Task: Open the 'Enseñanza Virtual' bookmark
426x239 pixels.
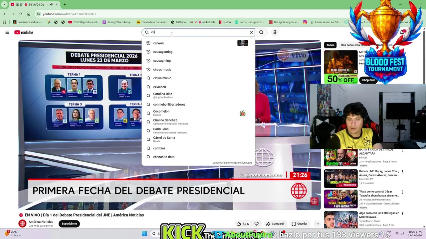Action: pos(27,22)
